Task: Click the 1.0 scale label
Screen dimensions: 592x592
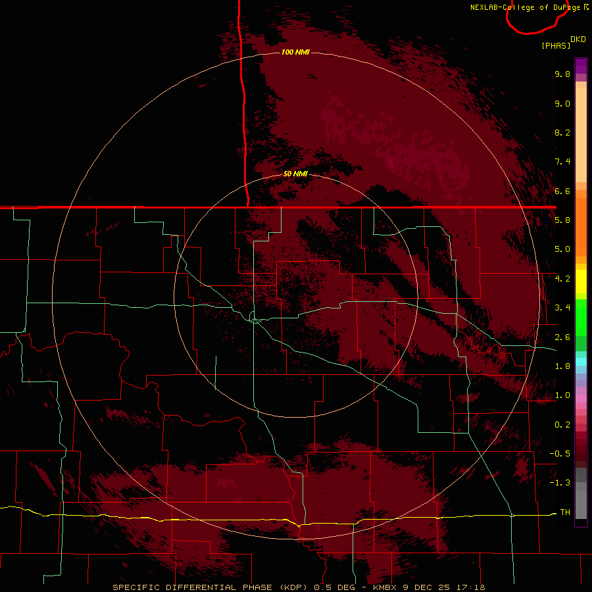Action: click(x=562, y=395)
